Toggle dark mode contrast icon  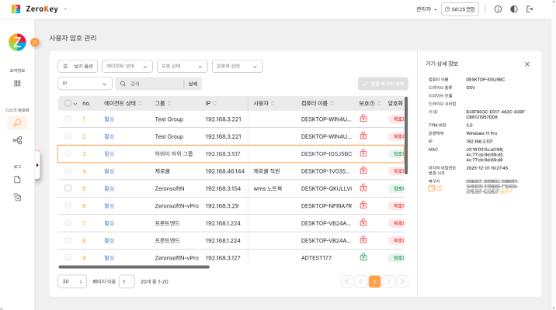pos(514,9)
